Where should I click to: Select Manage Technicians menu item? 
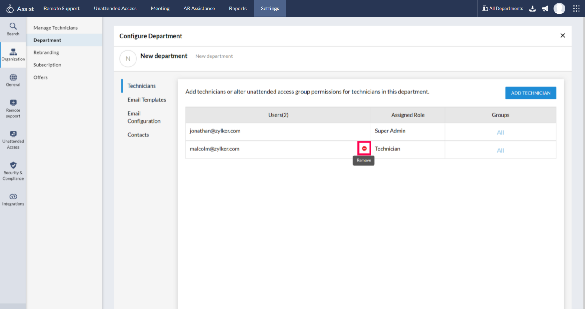55,28
